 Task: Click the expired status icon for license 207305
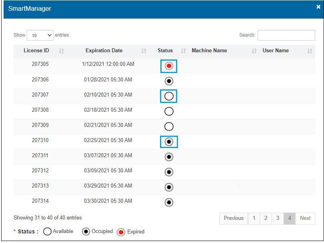pos(169,66)
